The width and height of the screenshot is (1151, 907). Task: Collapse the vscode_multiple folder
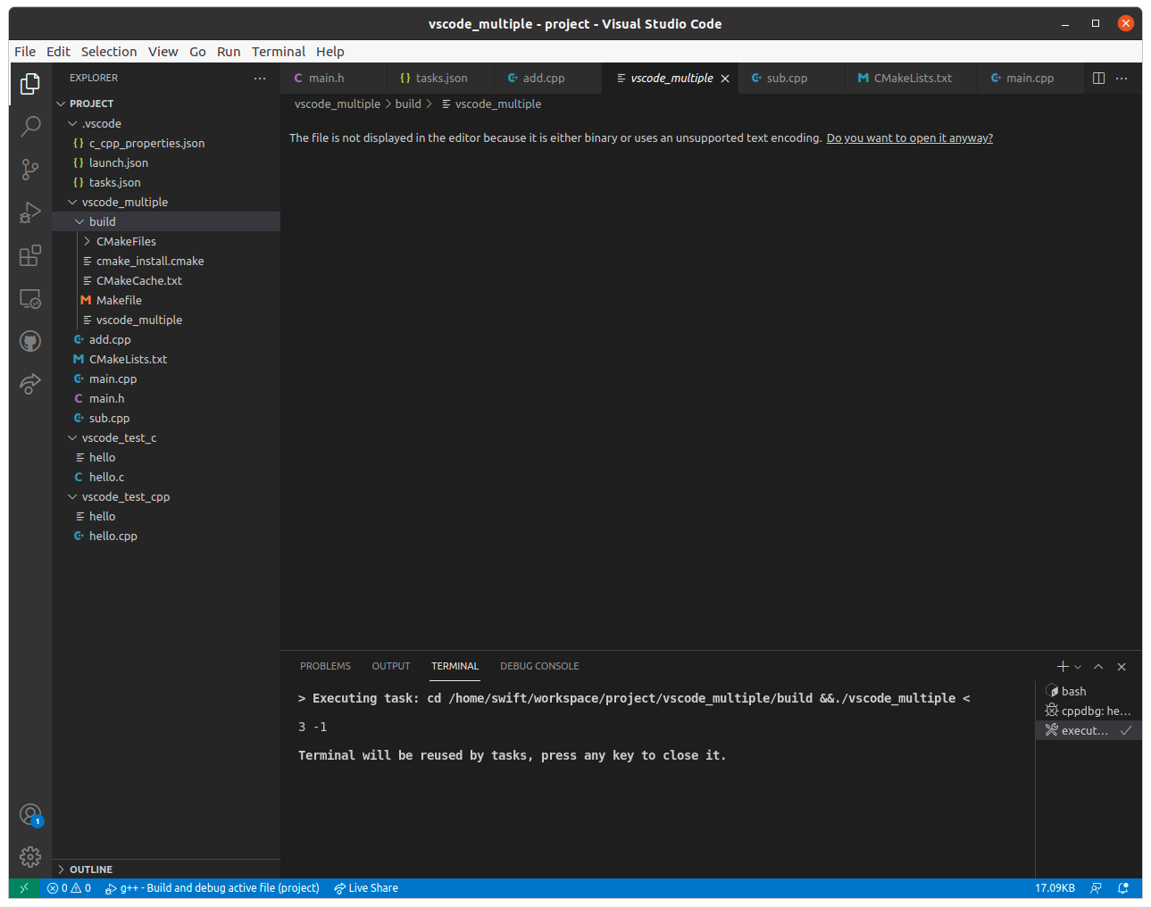click(x=166, y=202)
